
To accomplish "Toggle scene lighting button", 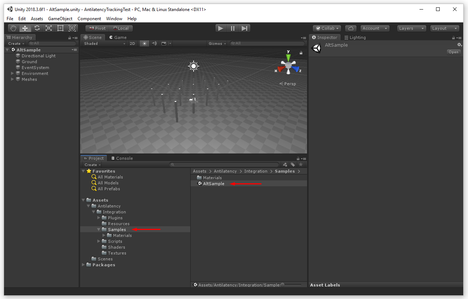I will [144, 43].
